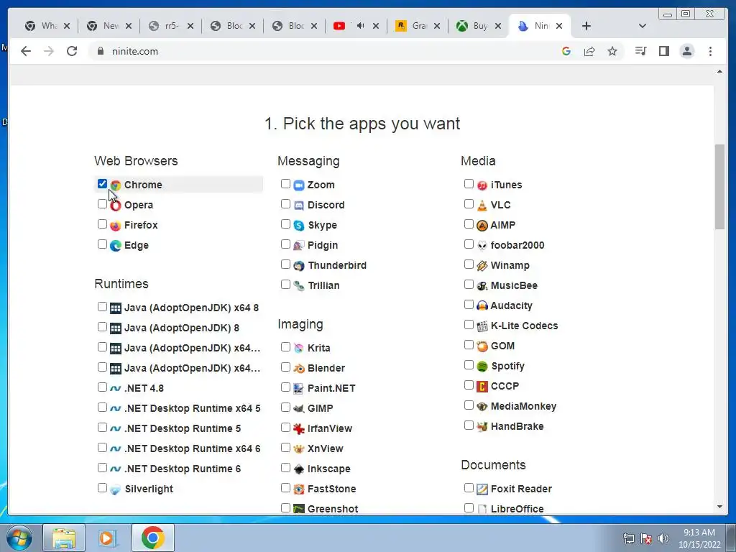Click the Spotify icon

coord(482,366)
